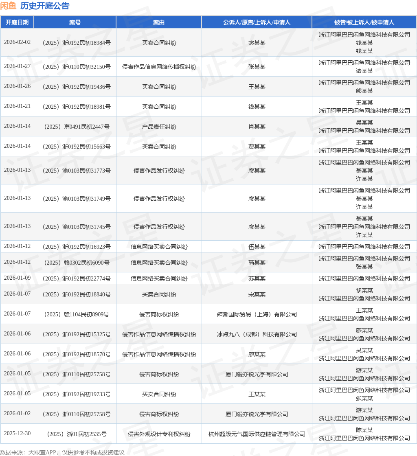Image resolution: width=417 pixels, height=456 pixels.
Task: Select defendant 黎某某
Action: (x=364, y=291)
